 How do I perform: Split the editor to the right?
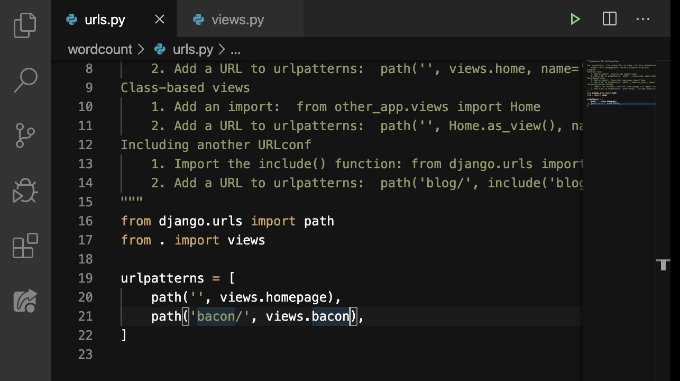click(609, 20)
